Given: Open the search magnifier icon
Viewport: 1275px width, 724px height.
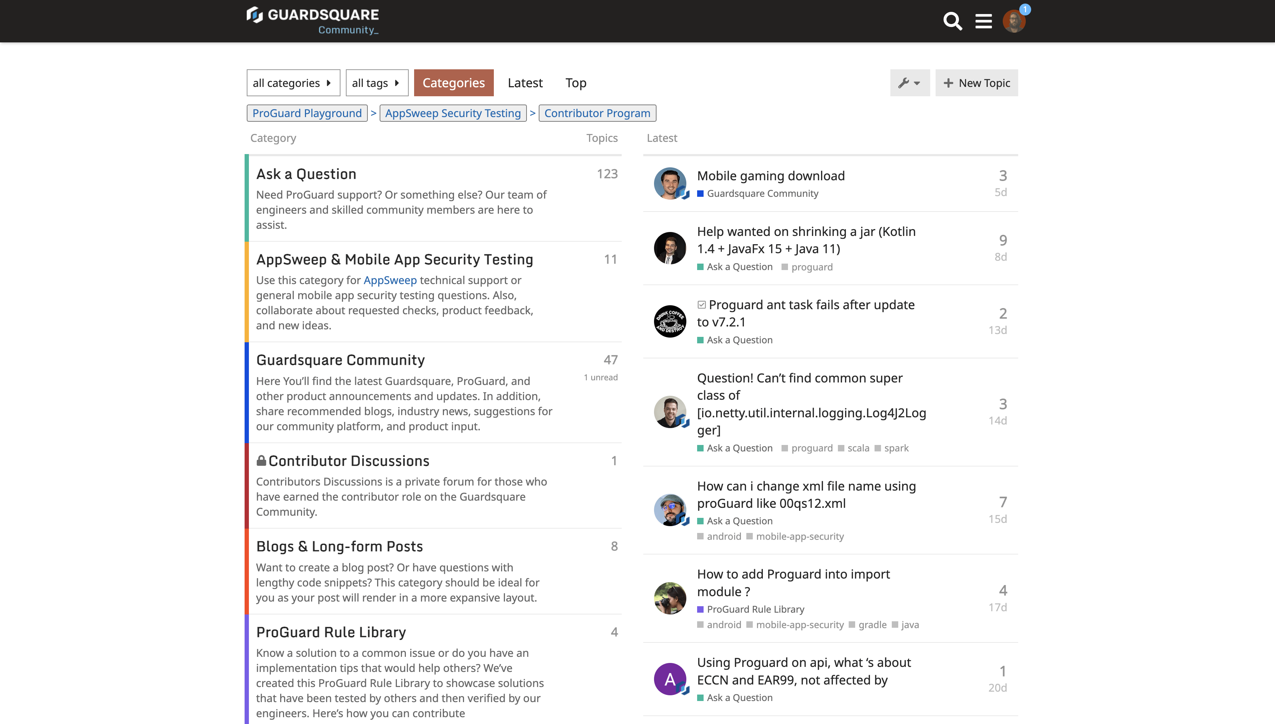Looking at the screenshot, I should tap(952, 22).
